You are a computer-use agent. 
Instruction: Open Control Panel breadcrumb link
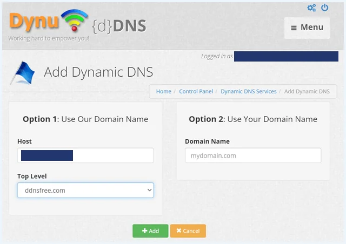tap(196, 91)
